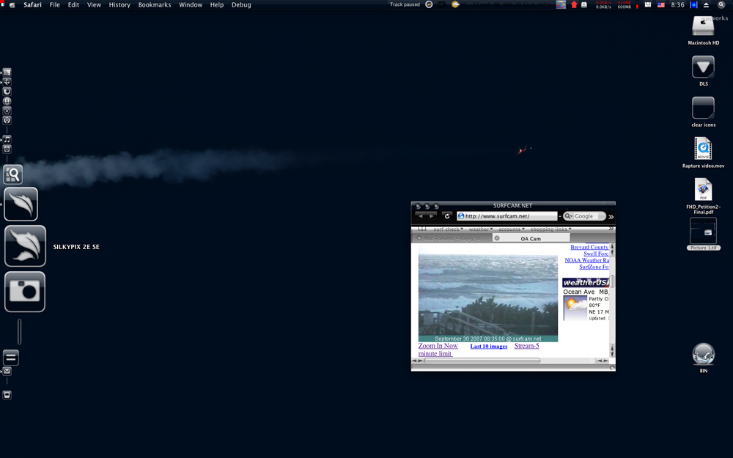Open the bottom-most dock icon
Screen dimensions: 733x458
click(x=7, y=395)
